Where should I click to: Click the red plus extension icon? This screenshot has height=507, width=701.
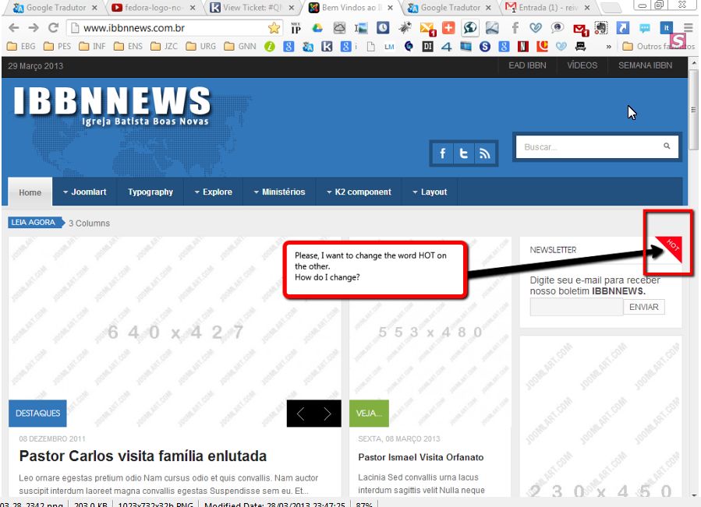[x=448, y=28]
